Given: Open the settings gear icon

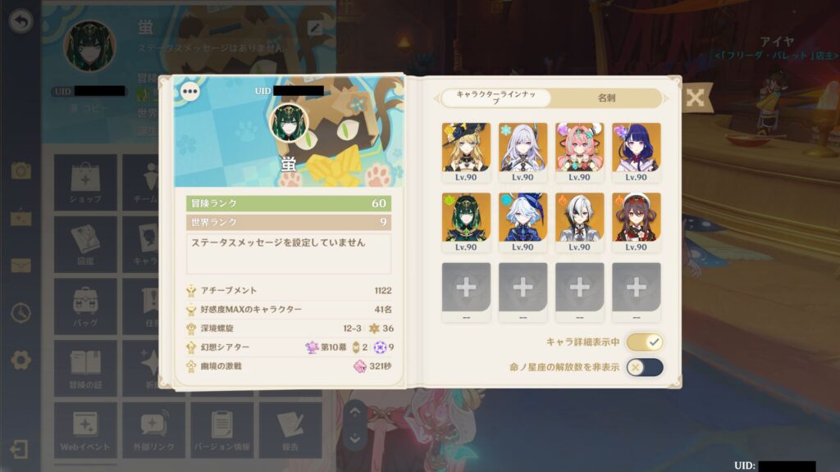Looking at the screenshot, I should (x=21, y=361).
